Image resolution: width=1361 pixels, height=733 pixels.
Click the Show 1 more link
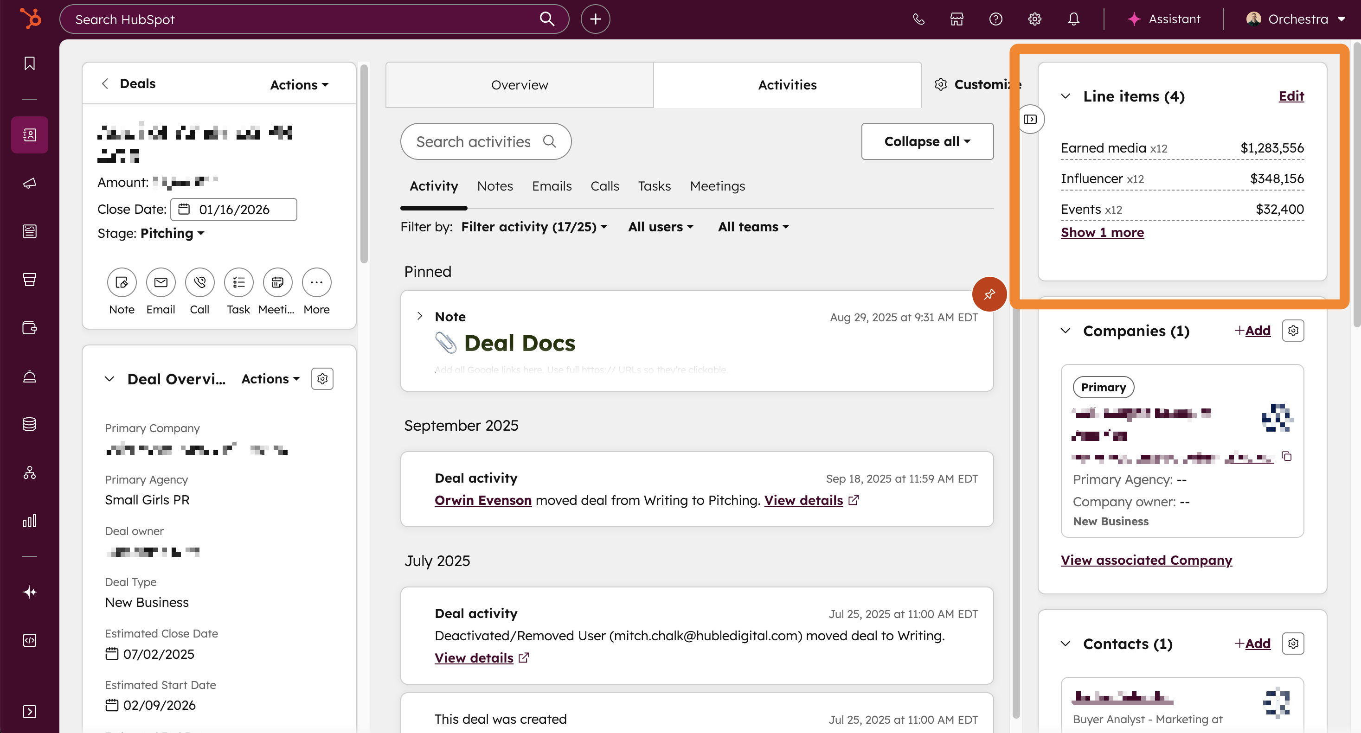tap(1102, 232)
